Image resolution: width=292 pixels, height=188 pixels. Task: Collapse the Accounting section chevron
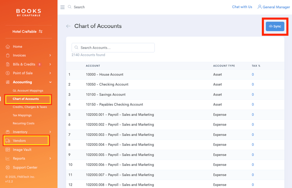50,82
